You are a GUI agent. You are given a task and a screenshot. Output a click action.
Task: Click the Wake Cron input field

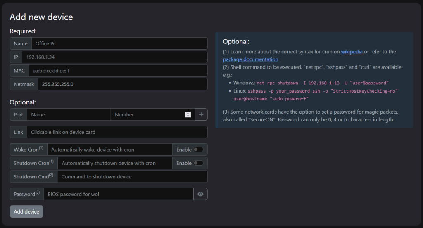[x=110, y=150]
